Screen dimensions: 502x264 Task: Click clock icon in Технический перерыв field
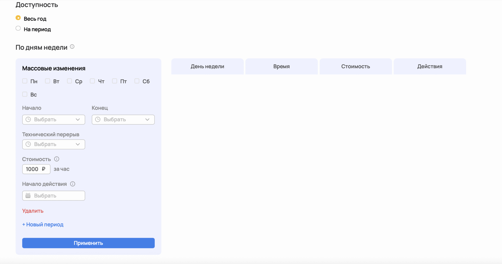28,144
